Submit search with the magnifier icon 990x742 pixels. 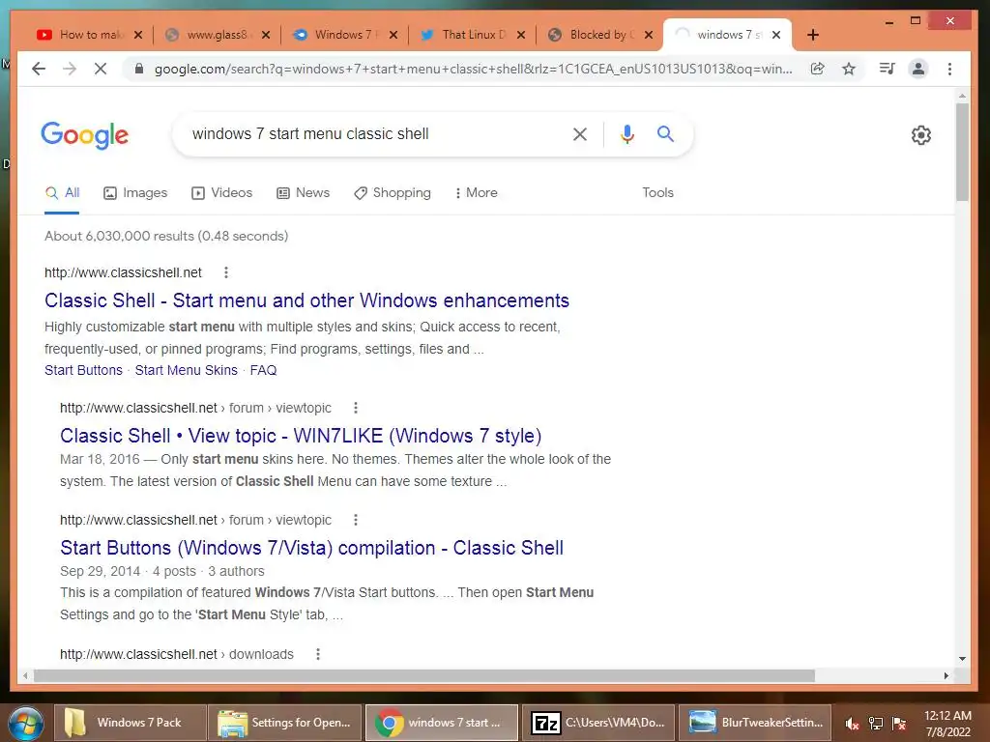(665, 133)
